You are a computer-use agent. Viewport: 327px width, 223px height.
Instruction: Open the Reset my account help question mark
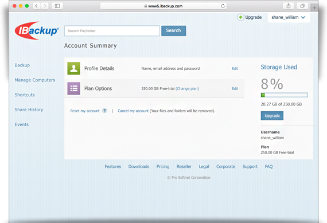click(104, 111)
